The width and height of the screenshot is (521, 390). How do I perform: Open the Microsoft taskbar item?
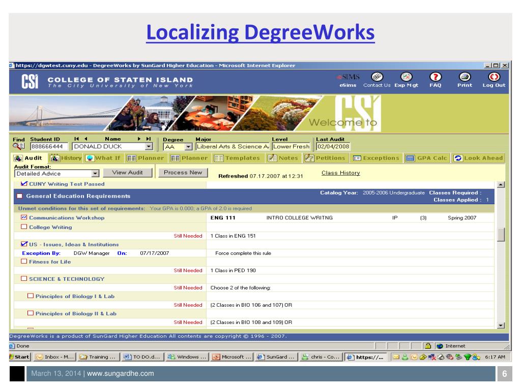(231, 357)
